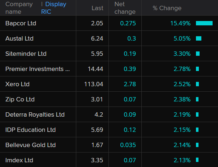Click Premier Investments truncated name
The width and height of the screenshot is (218, 167).
click(38, 69)
